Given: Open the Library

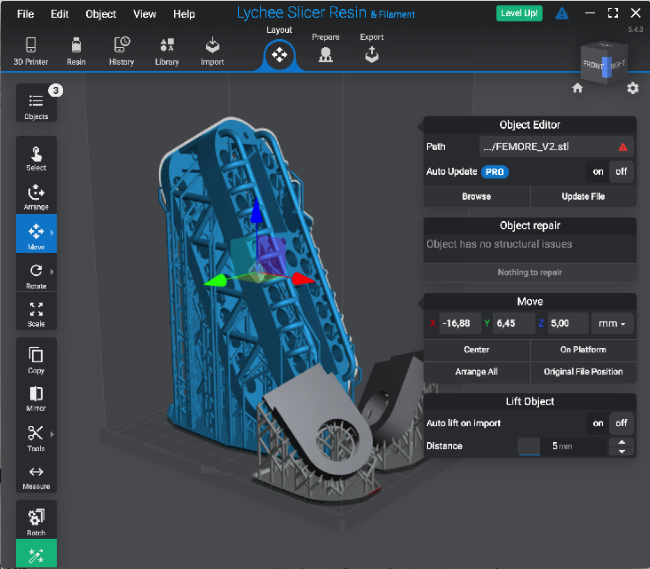Looking at the screenshot, I should click(x=167, y=51).
